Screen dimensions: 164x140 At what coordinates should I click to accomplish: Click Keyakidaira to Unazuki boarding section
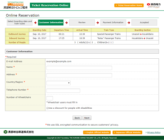coord(142,38)
